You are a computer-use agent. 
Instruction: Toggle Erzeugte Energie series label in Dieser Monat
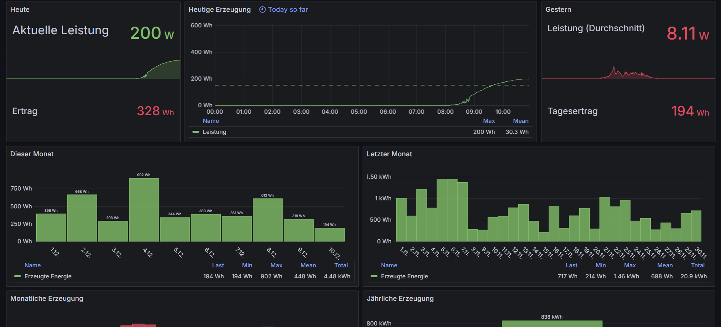[48, 276]
